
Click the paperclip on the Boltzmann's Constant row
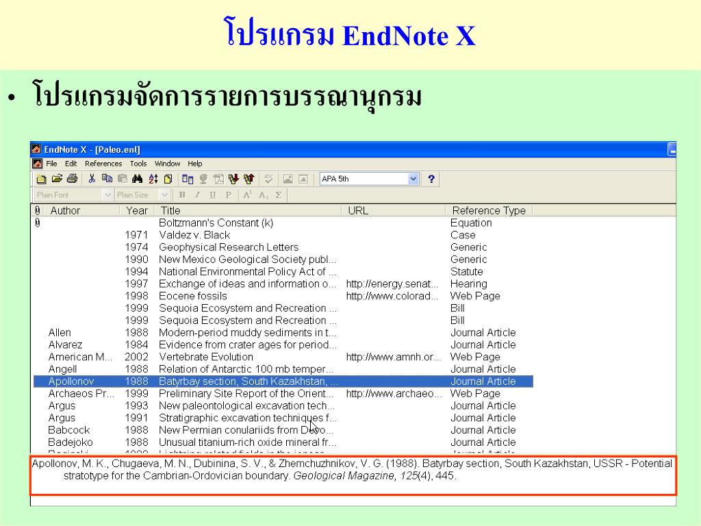point(38,223)
